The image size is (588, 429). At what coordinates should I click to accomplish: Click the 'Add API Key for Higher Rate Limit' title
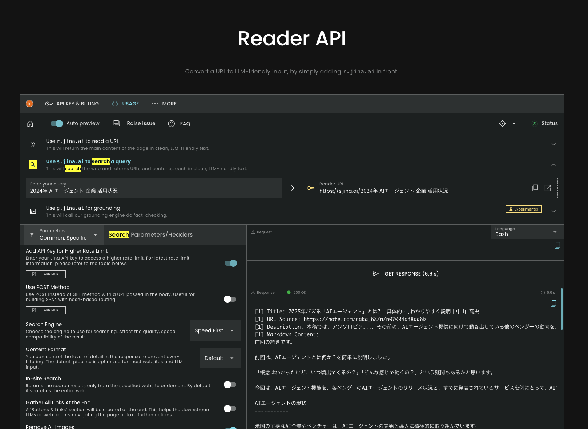pos(67,251)
